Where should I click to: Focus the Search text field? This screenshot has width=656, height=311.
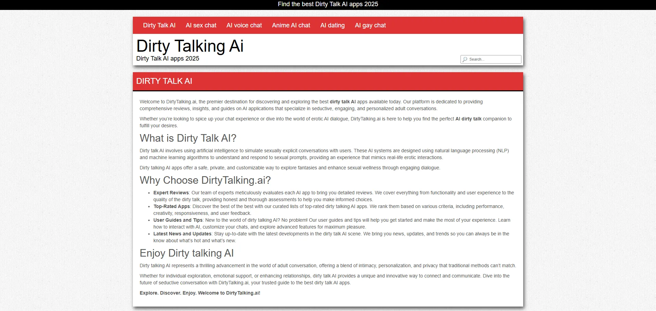pos(494,59)
